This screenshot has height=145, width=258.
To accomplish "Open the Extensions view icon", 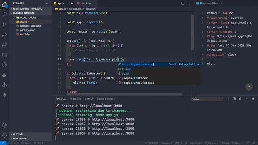I will tap(4, 45).
